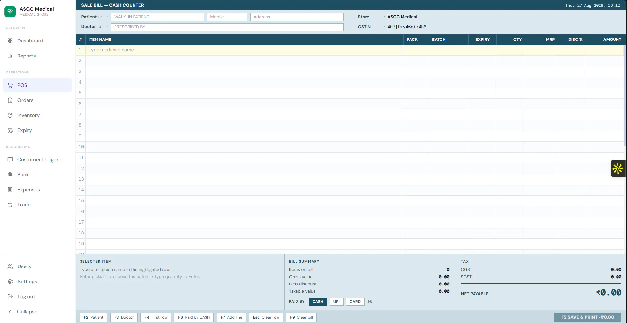Focus the Walk-in Patient name field
This screenshot has width=627, height=323.
[x=157, y=17]
